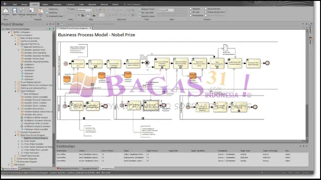
Task: Select Nobel Prize Process Diagram in the tree
Action: (x=36, y=138)
